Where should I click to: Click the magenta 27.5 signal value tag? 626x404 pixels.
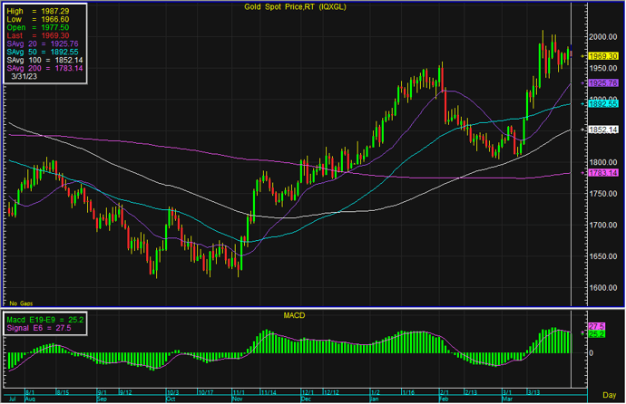pyautogui.click(x=597, y=326)
